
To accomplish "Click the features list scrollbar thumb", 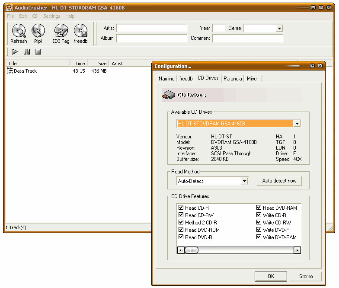I will 191,250.
